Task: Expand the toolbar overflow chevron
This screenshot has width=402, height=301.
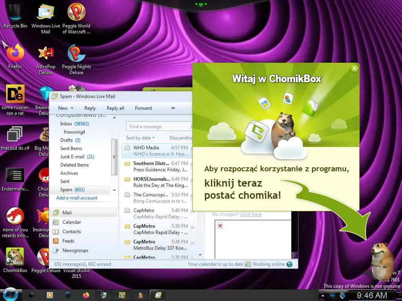Action: point(173,108)
